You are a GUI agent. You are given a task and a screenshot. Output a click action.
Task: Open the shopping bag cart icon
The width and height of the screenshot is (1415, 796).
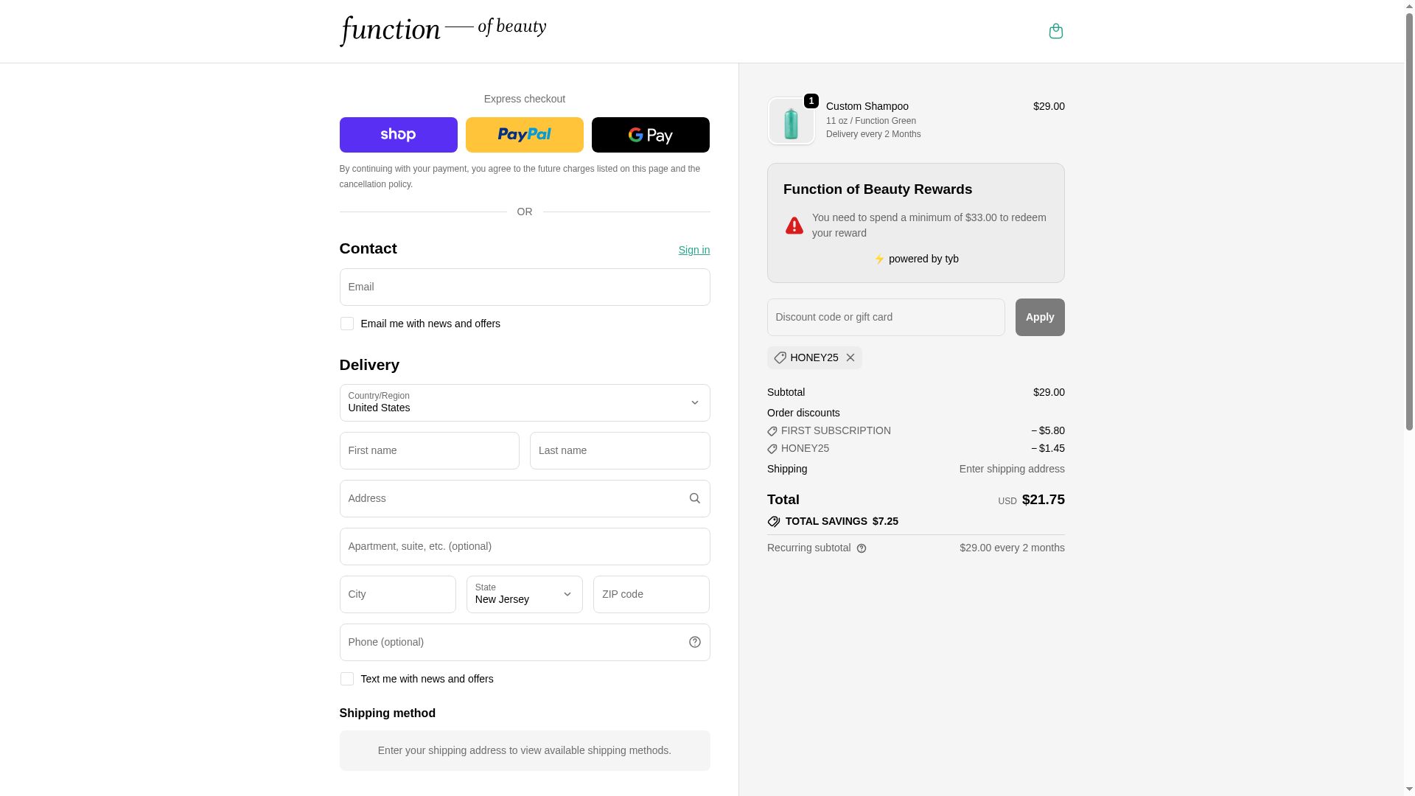pyautogui.click(x=1055, y=31)
